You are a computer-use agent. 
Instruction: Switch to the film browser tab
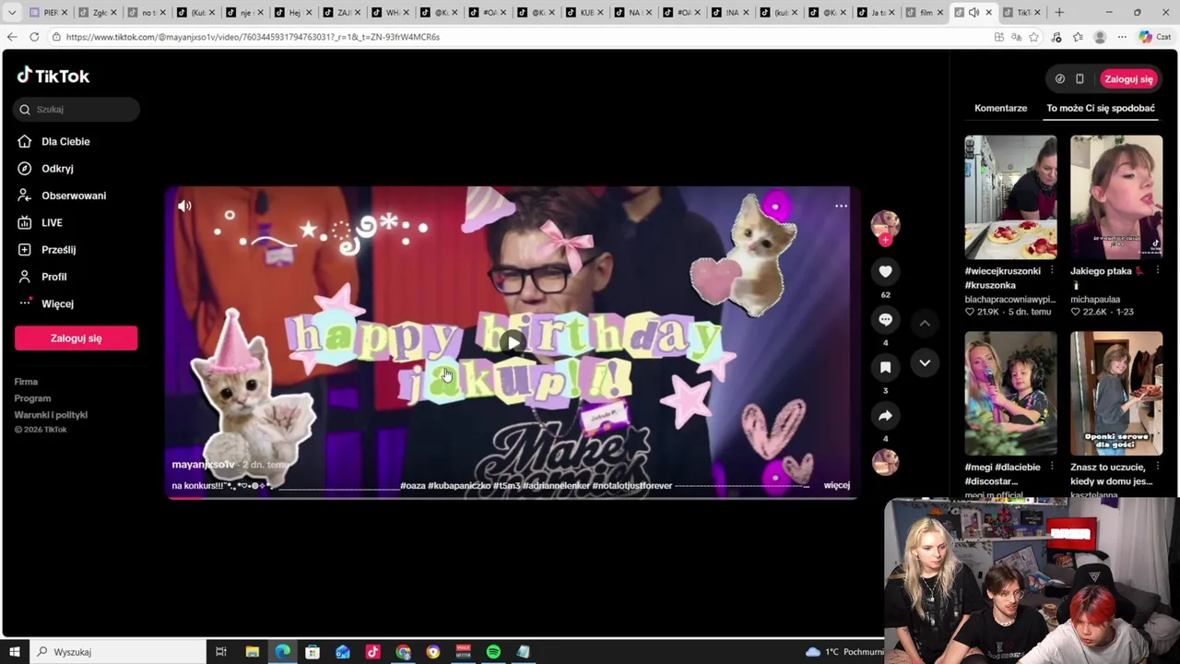(x=925, y=12)
